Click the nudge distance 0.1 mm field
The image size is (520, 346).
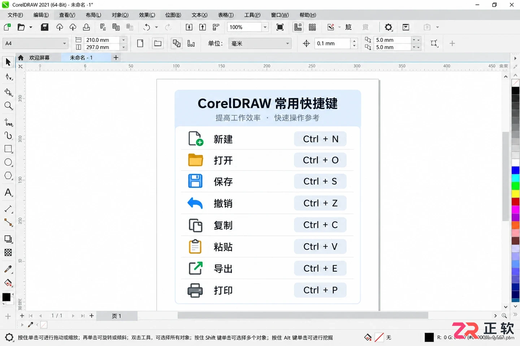(332, 43)
